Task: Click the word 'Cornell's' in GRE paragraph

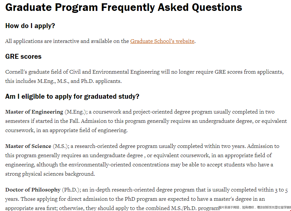Action: point(16,72)
